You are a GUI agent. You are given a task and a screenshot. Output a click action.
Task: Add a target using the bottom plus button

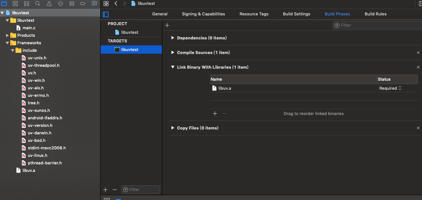click(105, 189)
